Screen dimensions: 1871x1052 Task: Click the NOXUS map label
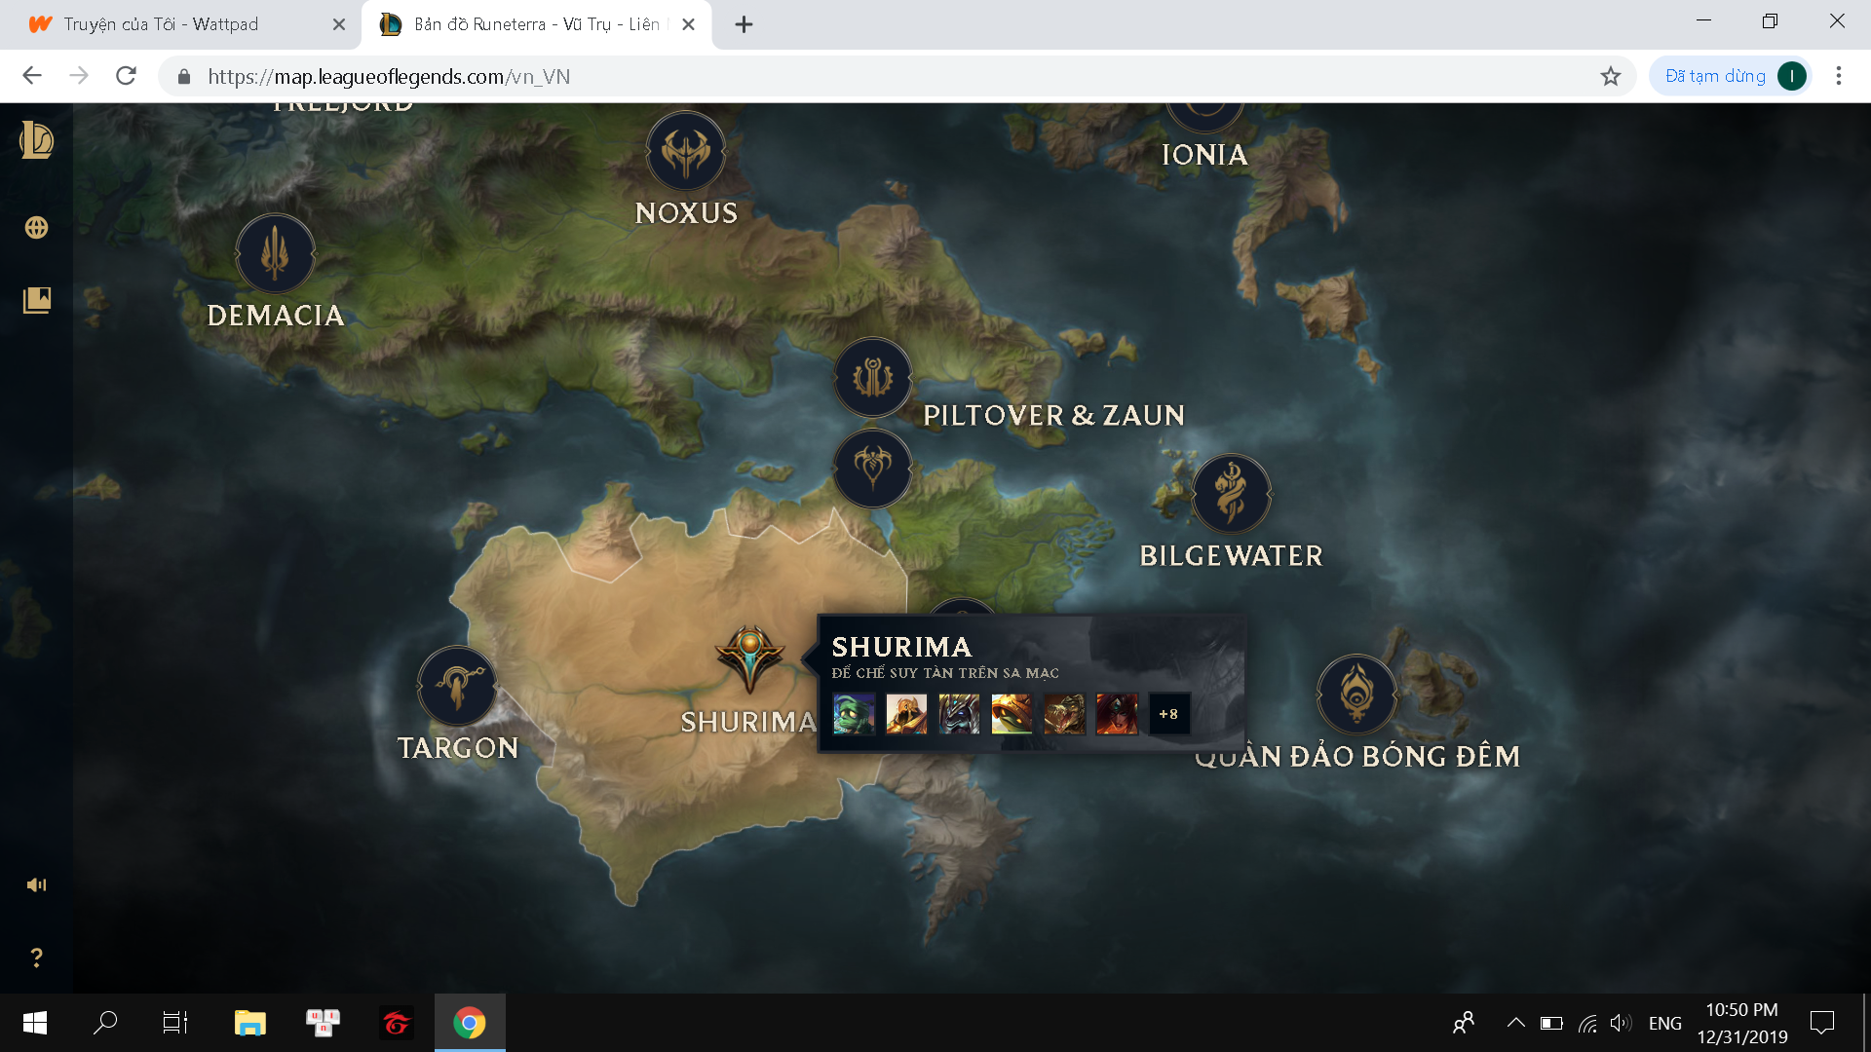click(x=686, y=213)
